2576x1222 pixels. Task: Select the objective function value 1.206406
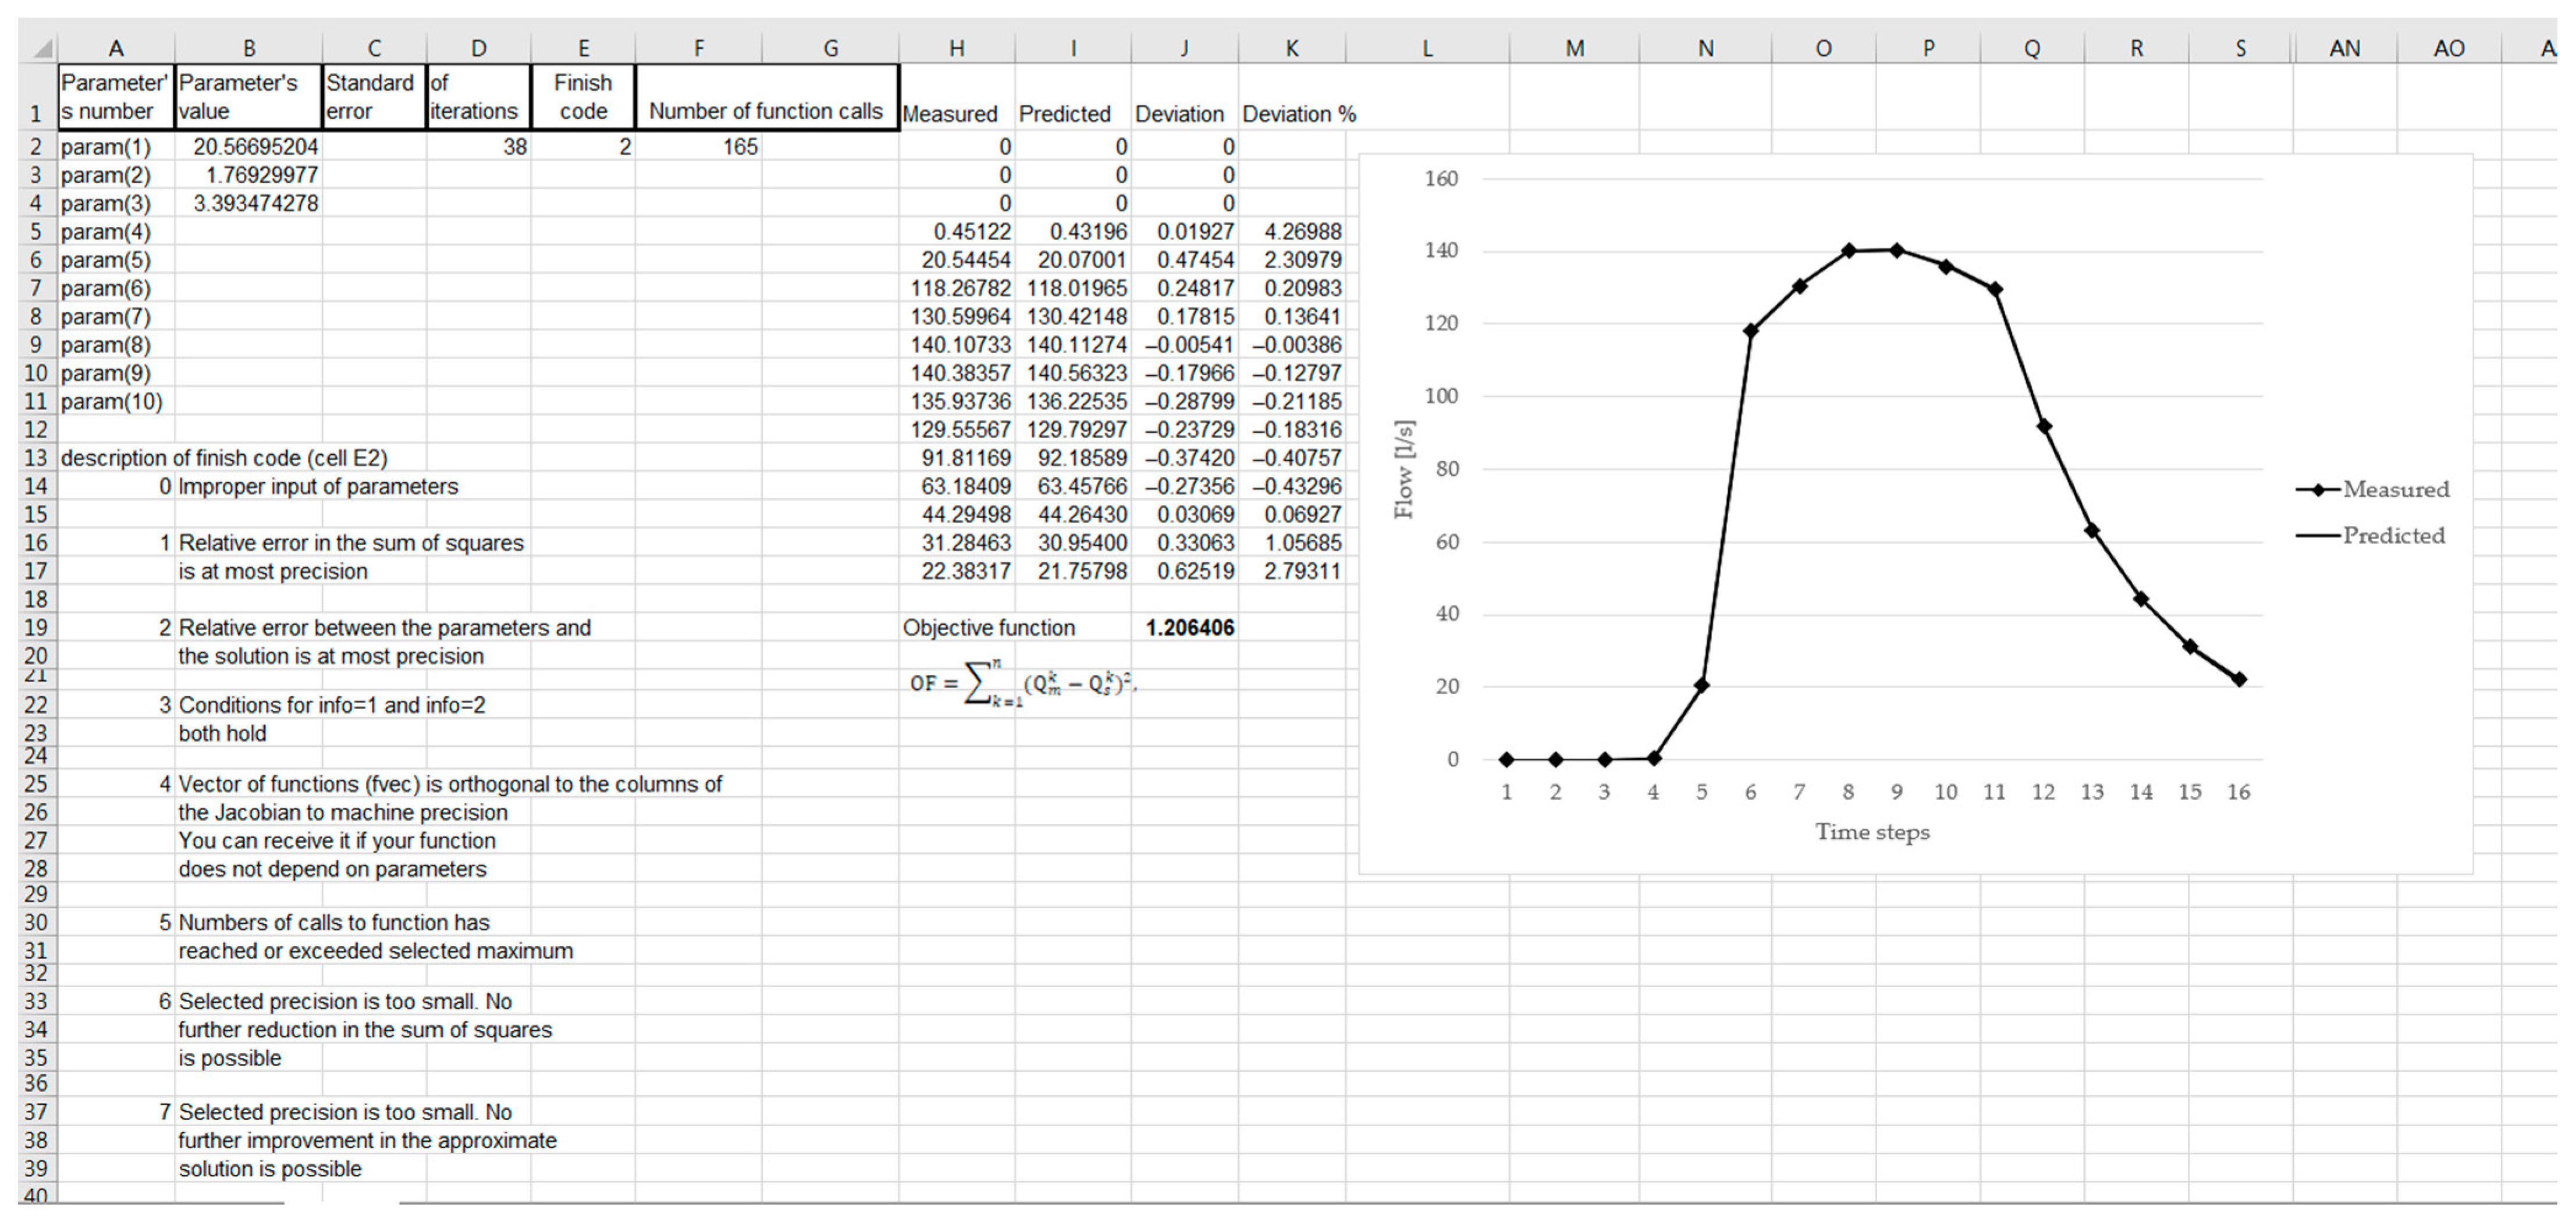tap(1188, 628)
